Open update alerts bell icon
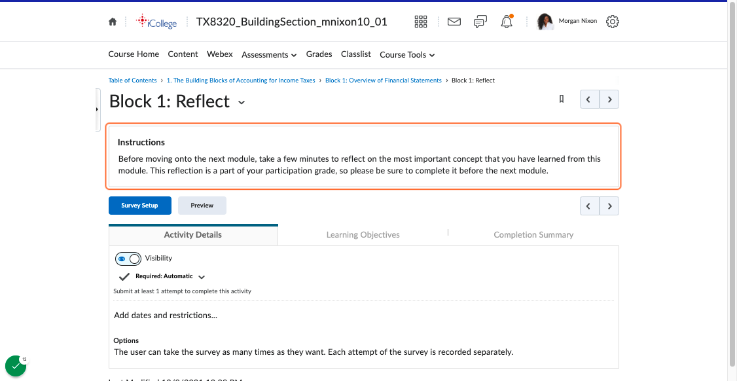737x381 pixels. pos(506,22)
